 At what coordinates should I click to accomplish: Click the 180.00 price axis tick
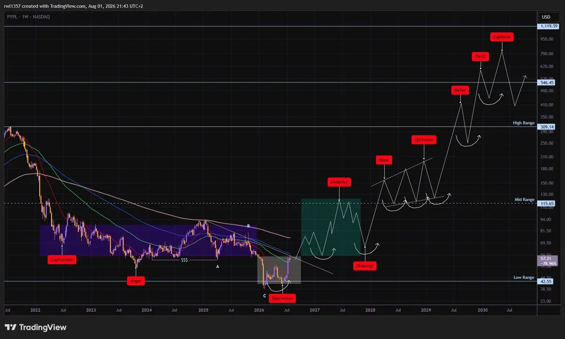pos(546,169)
